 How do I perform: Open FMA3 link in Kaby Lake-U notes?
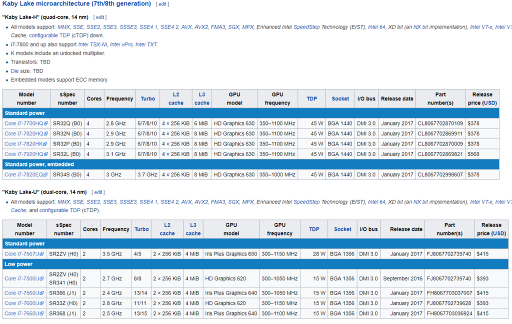(218, 202)
